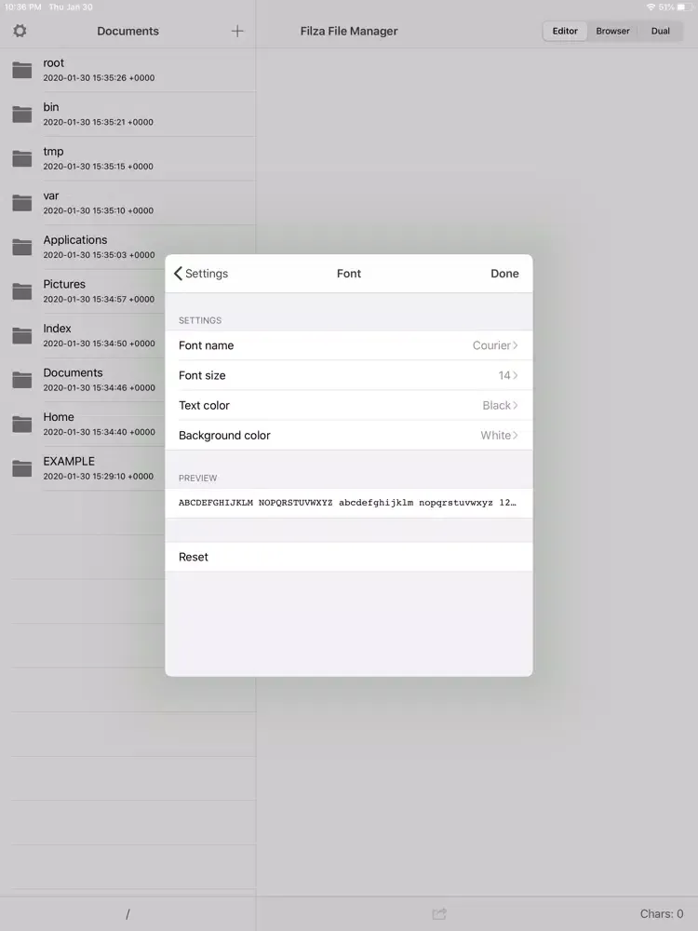Click the tmp folder icon
This screenshot has height=931, width=698.
coord(22,158)
